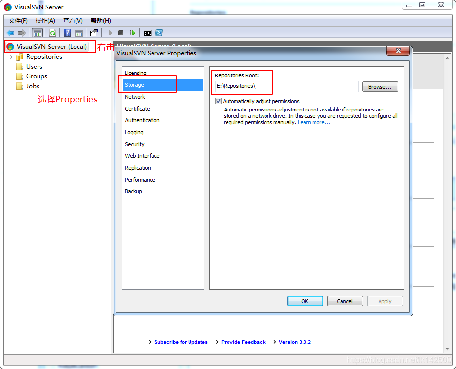
Task: Open the 查看(V) menu
Action: pyautogui.click(x=73, y=21)
